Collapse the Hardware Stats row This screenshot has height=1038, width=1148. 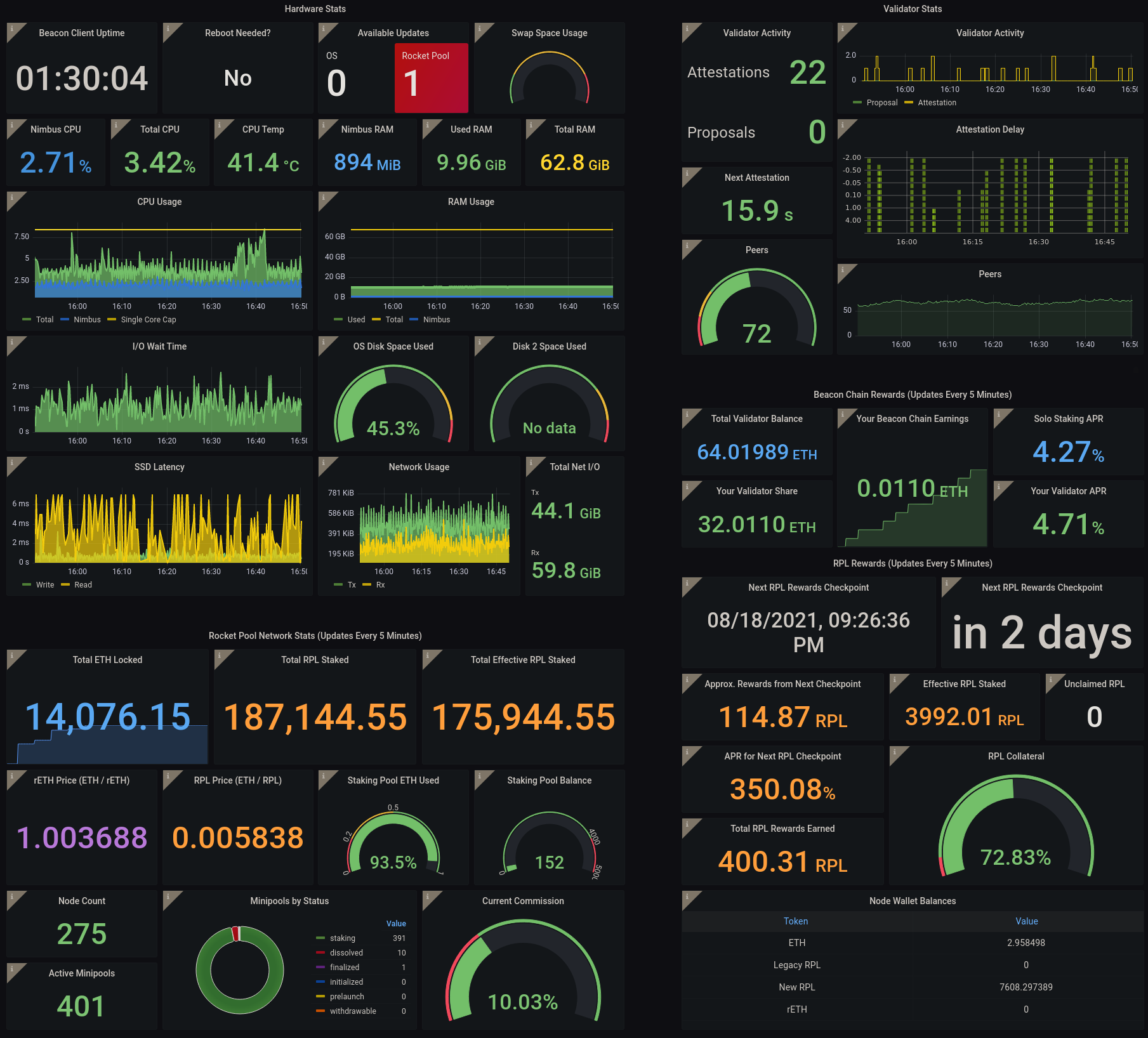pyautogui.click(x=315, y=9)
